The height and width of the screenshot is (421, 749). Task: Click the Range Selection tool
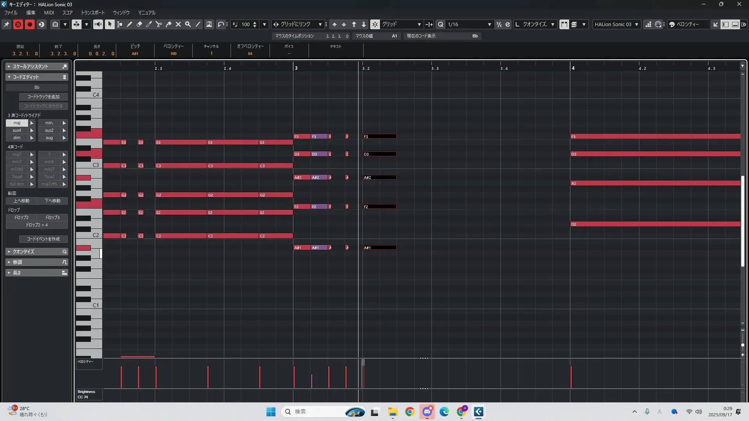(120, 24)
